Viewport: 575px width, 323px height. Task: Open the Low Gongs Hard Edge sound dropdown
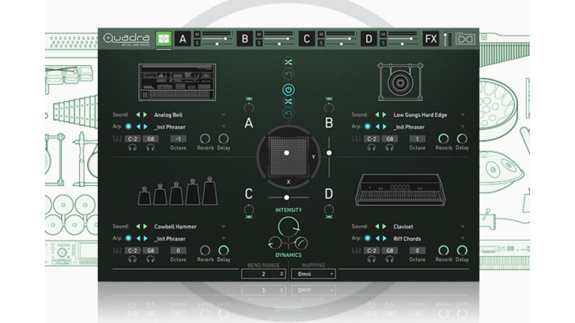[463, 115]
